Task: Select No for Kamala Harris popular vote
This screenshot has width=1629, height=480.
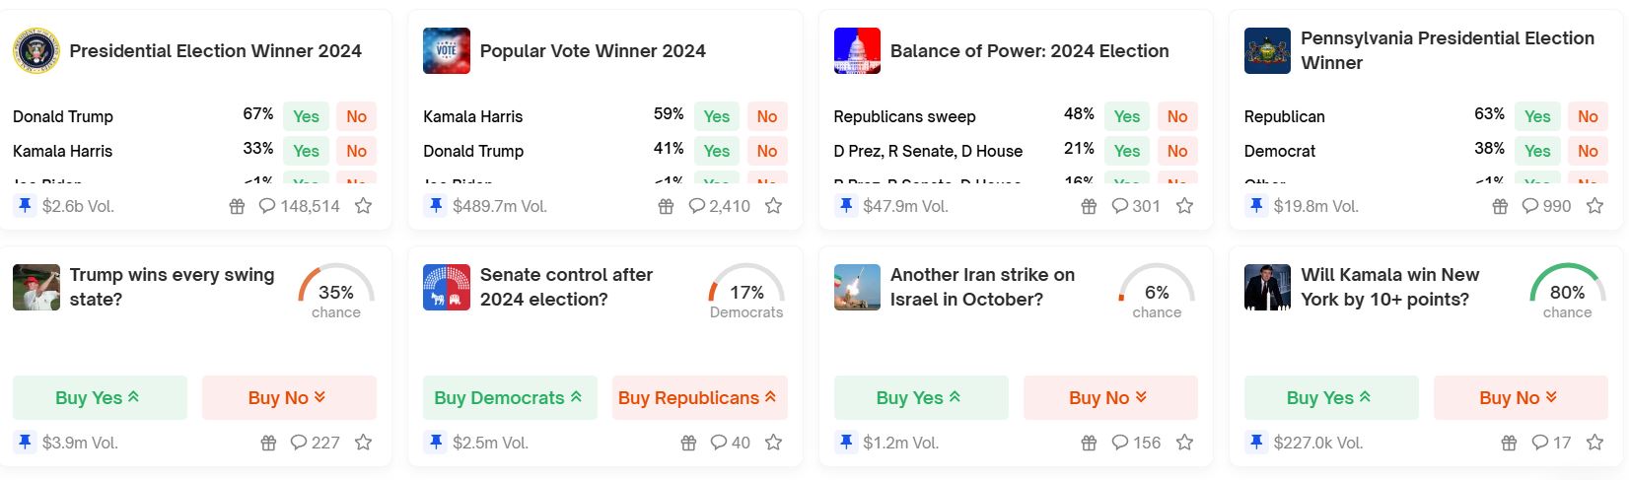Action: [x=766, y=116]
